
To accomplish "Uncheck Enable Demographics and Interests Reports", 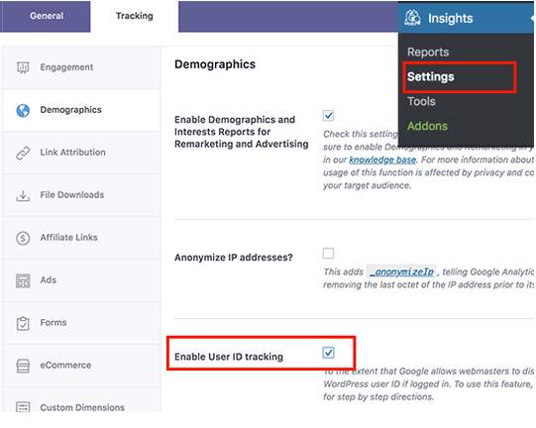I will pos(328,115).
